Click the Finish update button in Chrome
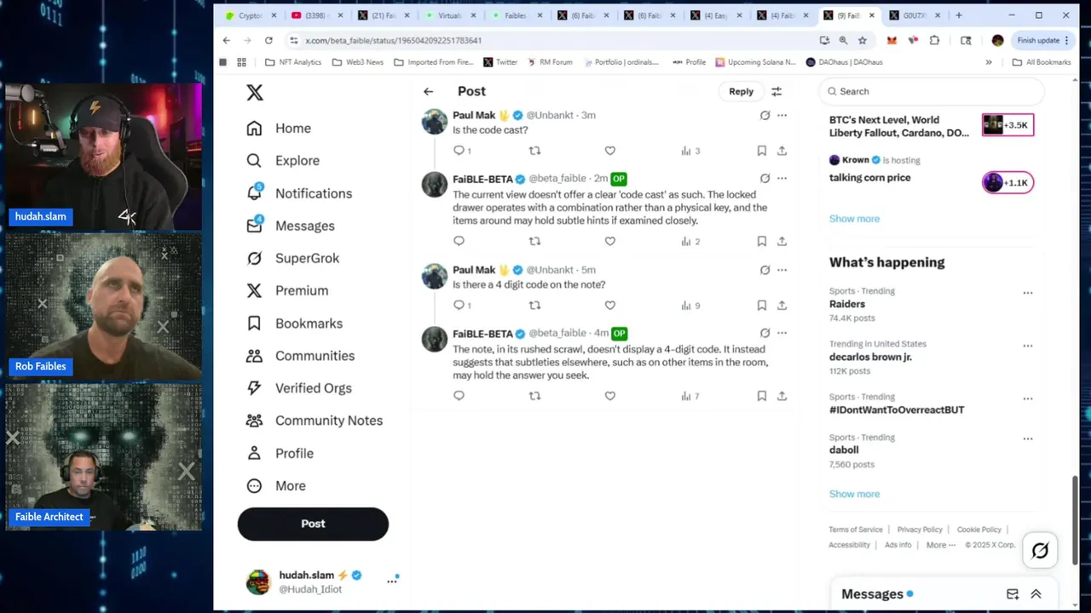The image size is (1091, 613). (1043, 40)
